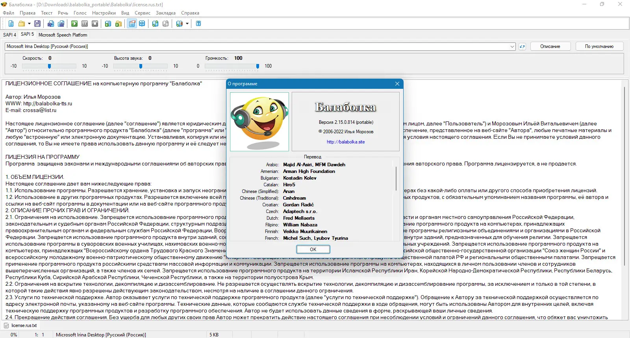Viewport: 630px width, 338px height.
Task: Click the E-mail: crossa@list.ru line
Action: pos(31,110)
